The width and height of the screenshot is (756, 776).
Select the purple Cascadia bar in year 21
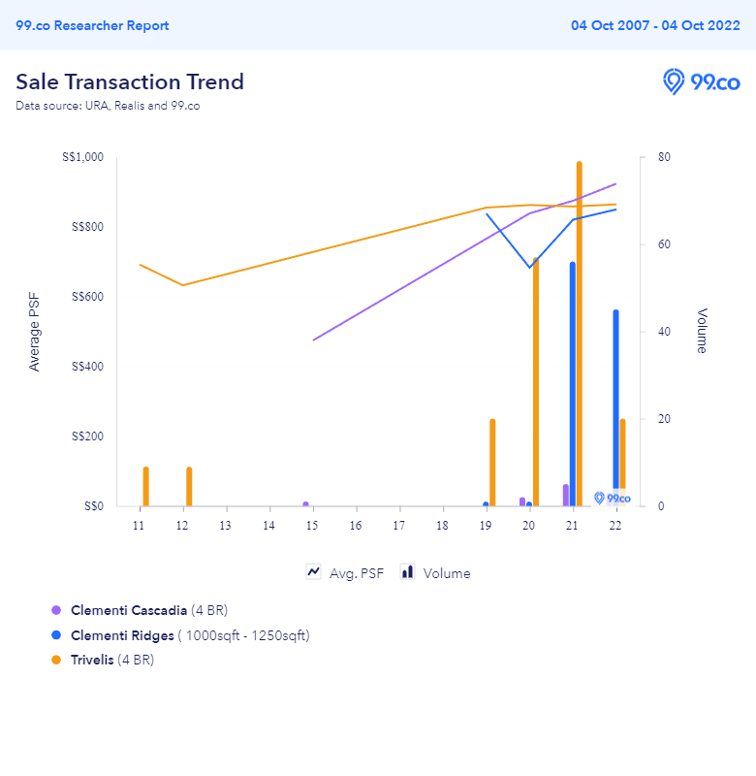pos(566,496)
